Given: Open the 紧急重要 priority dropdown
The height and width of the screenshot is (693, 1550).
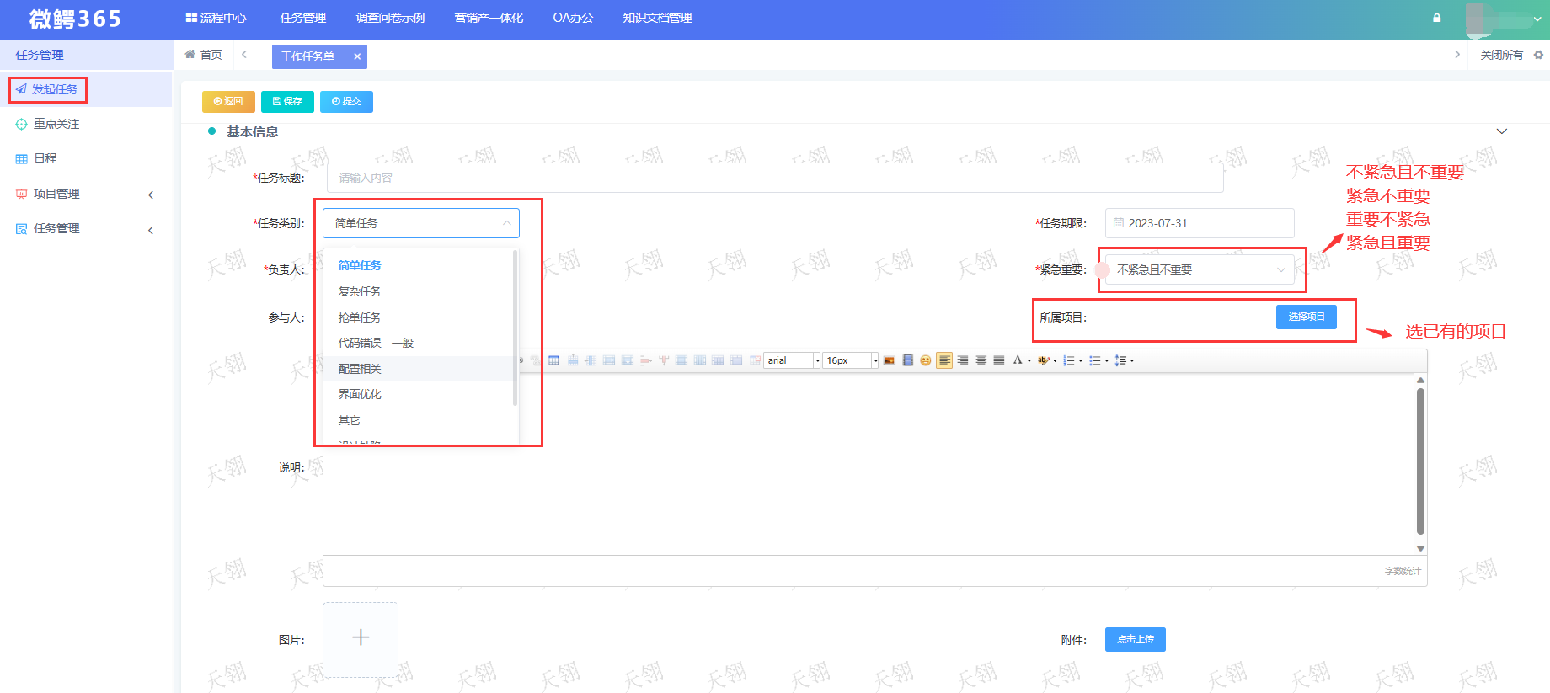Looking at the screenshot, I should [x=1200, y=269].
